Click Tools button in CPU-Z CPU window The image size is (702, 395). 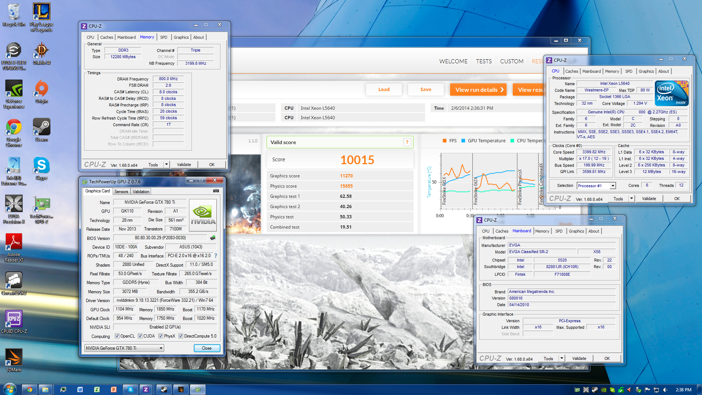pos(618,199)
